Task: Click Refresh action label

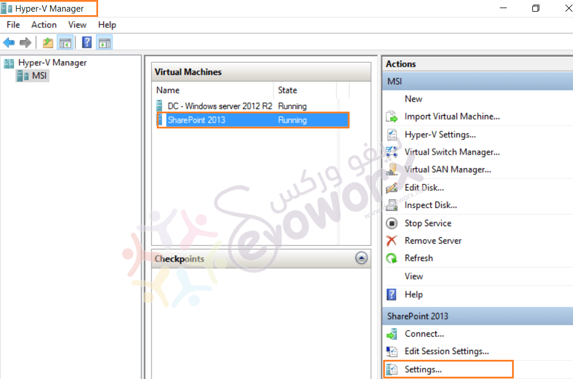Action: coord(419,258)
